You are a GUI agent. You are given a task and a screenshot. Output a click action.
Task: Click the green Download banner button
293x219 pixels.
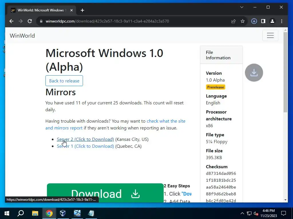tap(105, 193)
